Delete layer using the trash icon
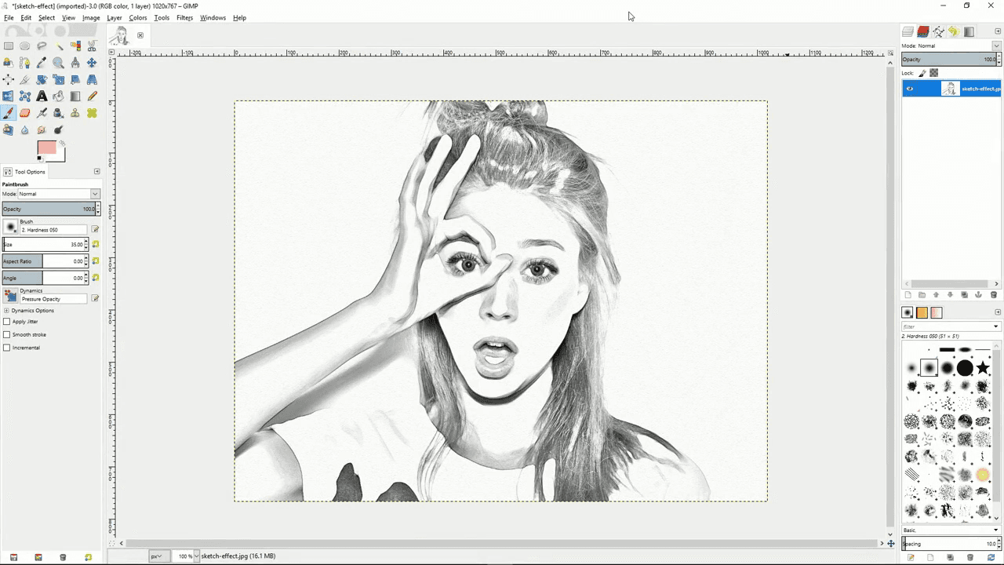 pos(993,295)
